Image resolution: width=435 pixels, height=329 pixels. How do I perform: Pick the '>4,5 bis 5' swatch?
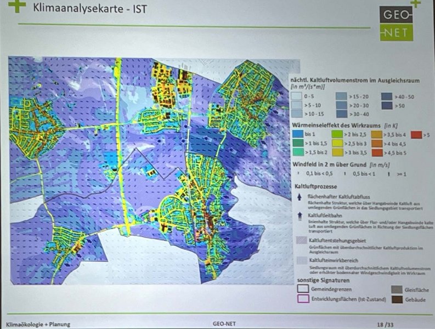[x=377, y=152]
